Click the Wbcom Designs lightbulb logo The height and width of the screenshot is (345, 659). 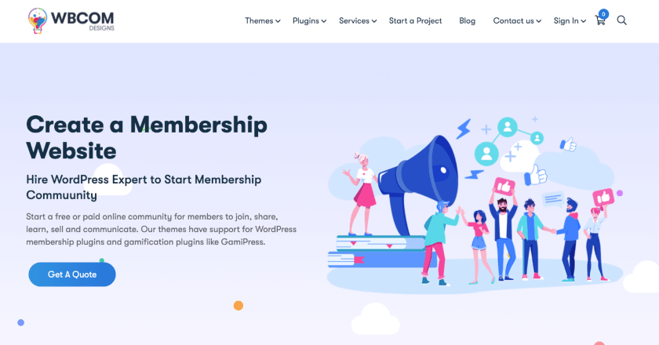pos(38,20)
